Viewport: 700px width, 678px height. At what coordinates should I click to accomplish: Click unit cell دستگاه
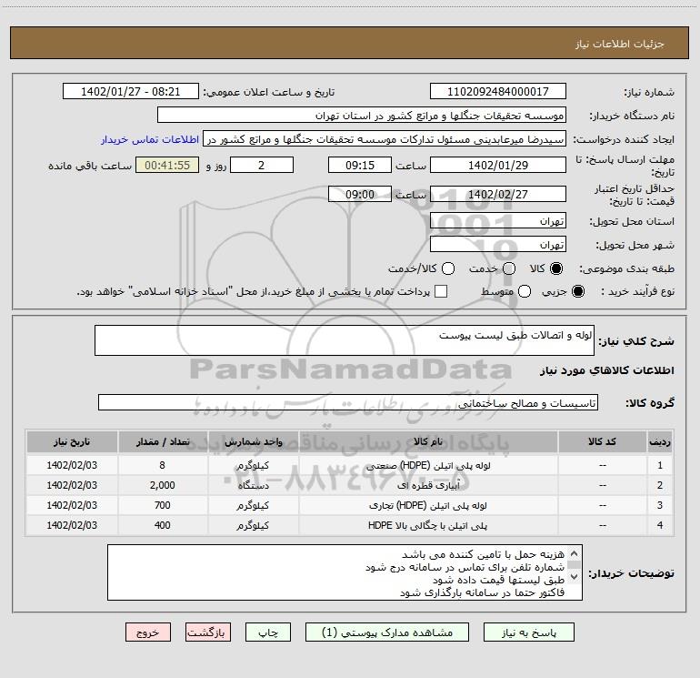[x=253, y=485]
